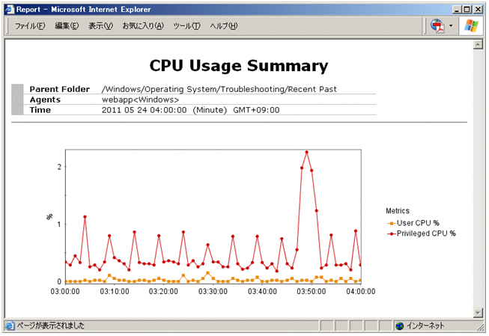Click the インターネット zone globe icon
The image size is (489, 336).
399,326
